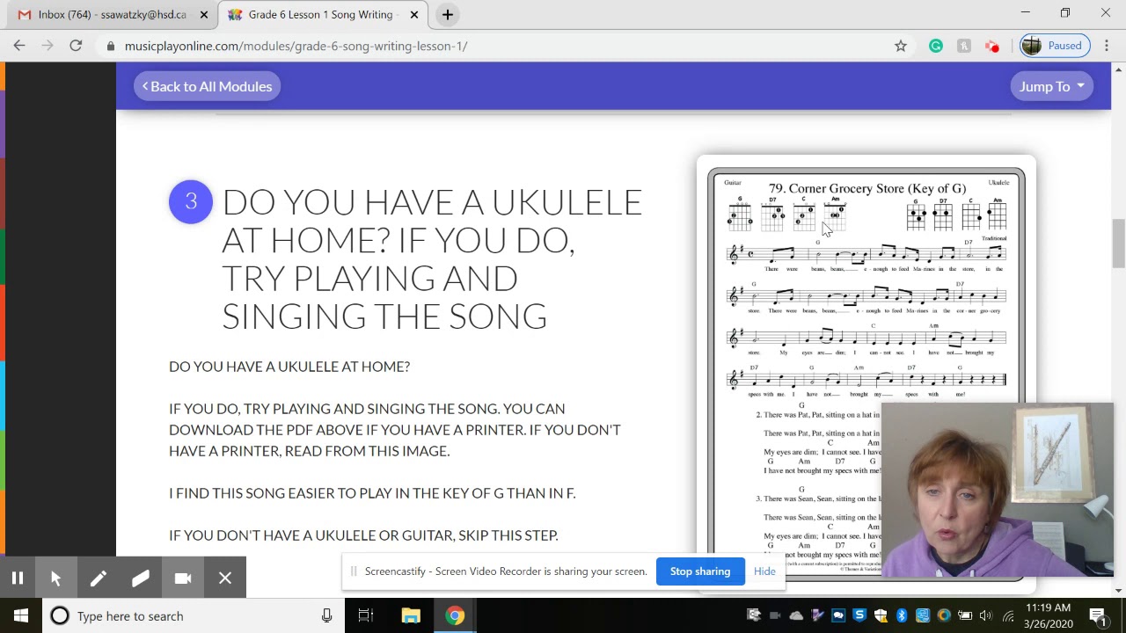Viewport: 1126px width, 633px height.
Task: Open Windows Task View
Action: click(366, 615)
